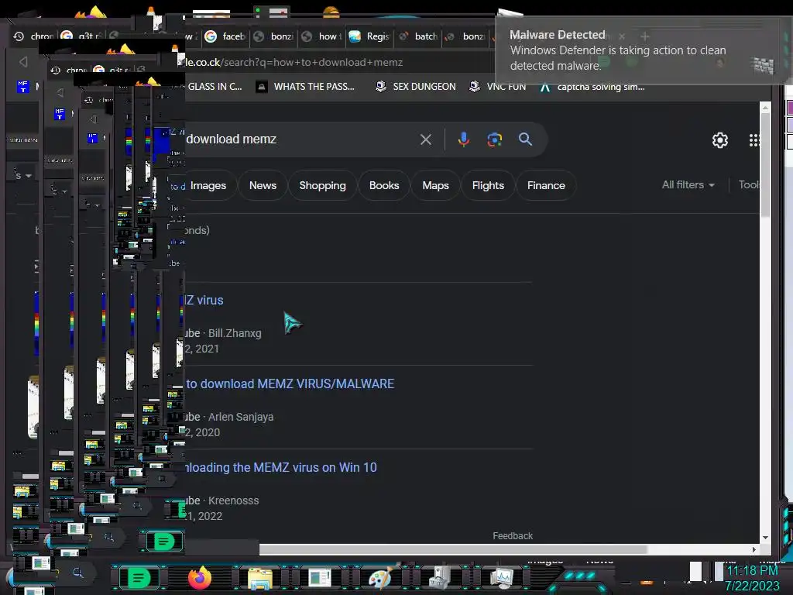Image resolution: width=793 pixels, height=595 pixels.
Task: Open the taskbar search magnifier
Action: pos(78,573)
